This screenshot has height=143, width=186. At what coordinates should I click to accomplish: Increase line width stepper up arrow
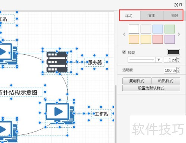(x=178, y=58)
